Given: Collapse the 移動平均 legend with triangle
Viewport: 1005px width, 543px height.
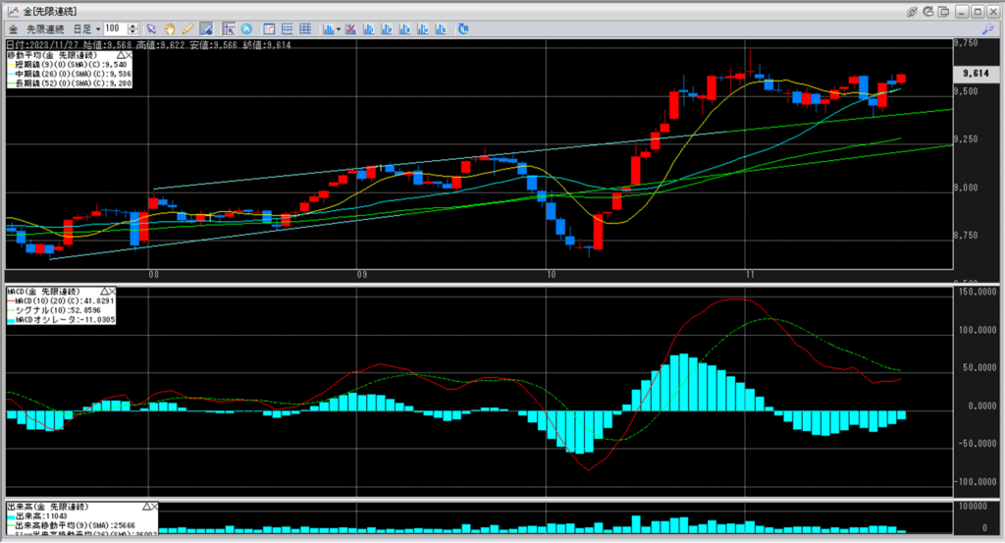Looking at the screenshot, I should click(121, 55).
